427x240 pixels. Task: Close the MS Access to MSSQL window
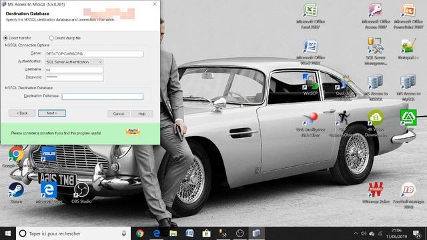point(154,4)
